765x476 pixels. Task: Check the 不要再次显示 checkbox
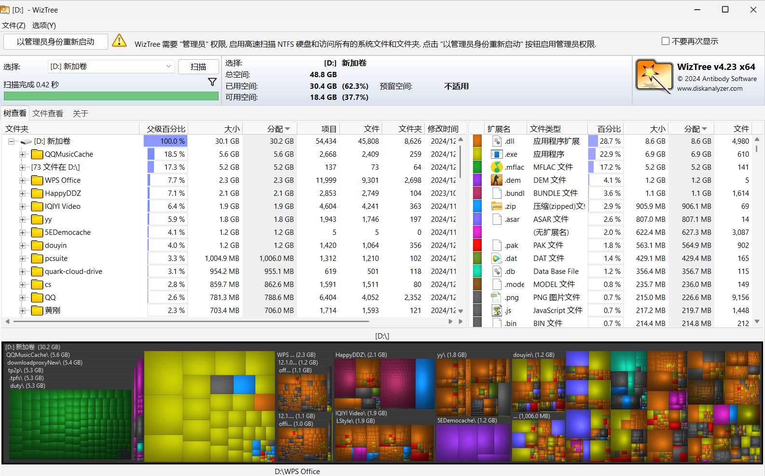click(x=666, y=41)
